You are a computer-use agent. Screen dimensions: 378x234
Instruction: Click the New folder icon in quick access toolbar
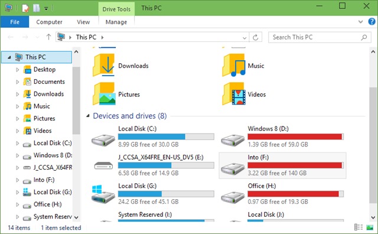point(36,8)
